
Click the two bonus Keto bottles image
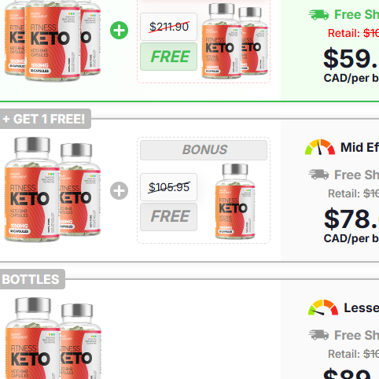pos(234,41)
